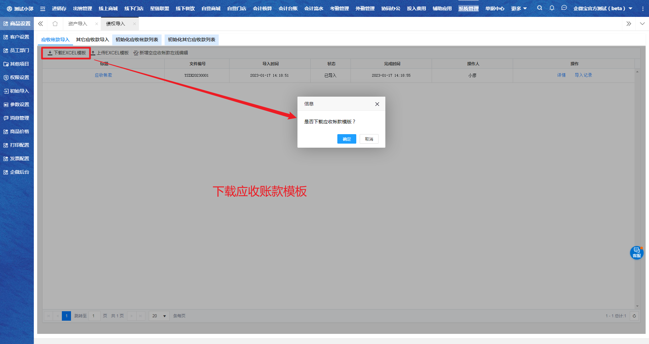Expand the 更多 dropdown menu
Screen dimensions: 649x344
tap(519, 8)
